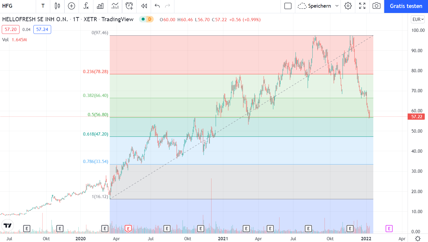Open the red E earnings marker near April 2020
The width and height of the screenshot is (428, 242).
128,228
